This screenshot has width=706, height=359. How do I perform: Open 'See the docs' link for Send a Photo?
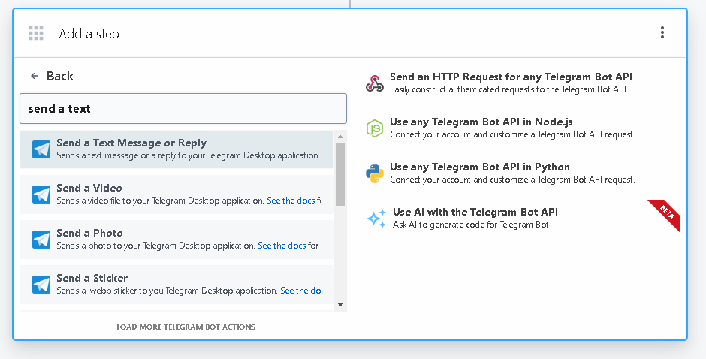(282, 246)
